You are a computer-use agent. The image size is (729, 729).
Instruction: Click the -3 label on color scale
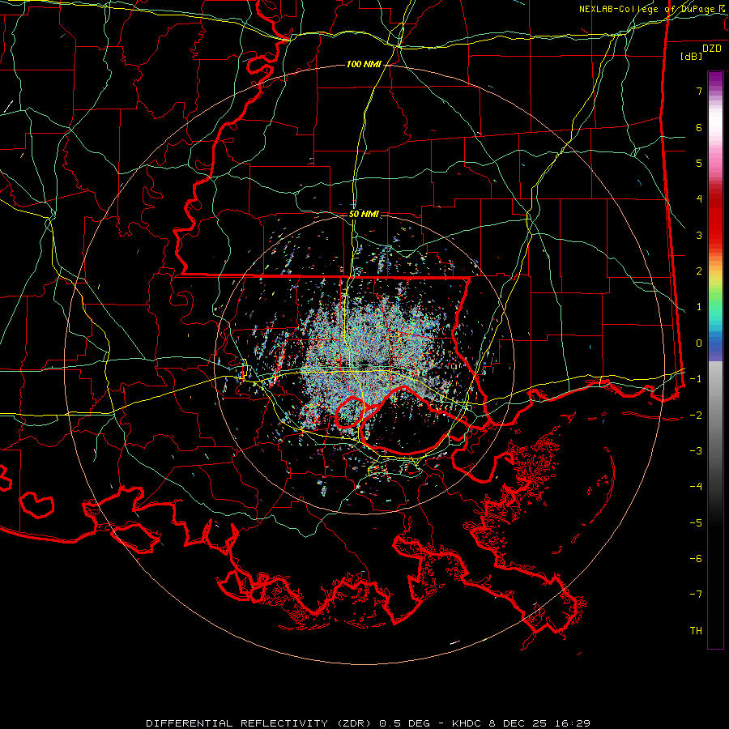pos(696,451)
